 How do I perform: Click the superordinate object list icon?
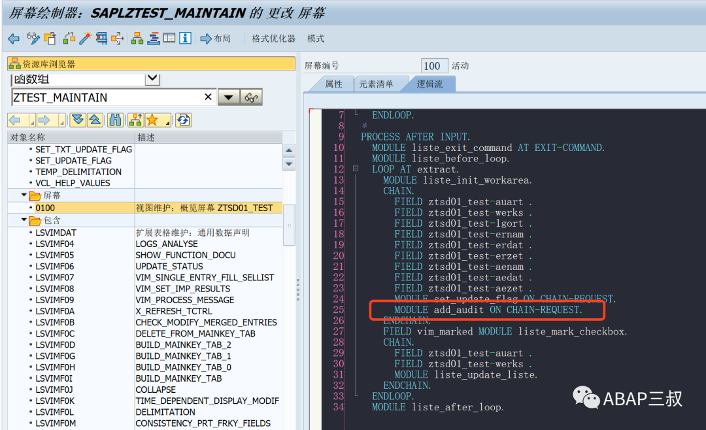click(x=135, y=120)
